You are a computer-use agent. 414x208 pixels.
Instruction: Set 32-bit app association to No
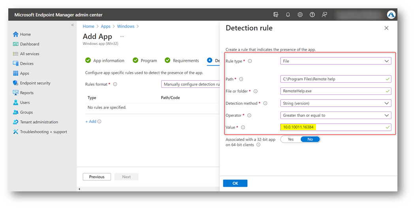(x=310, y=139)
